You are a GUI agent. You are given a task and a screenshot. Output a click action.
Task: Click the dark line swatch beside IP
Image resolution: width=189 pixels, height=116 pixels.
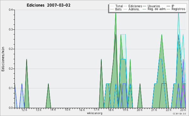(x=169, y=6)
